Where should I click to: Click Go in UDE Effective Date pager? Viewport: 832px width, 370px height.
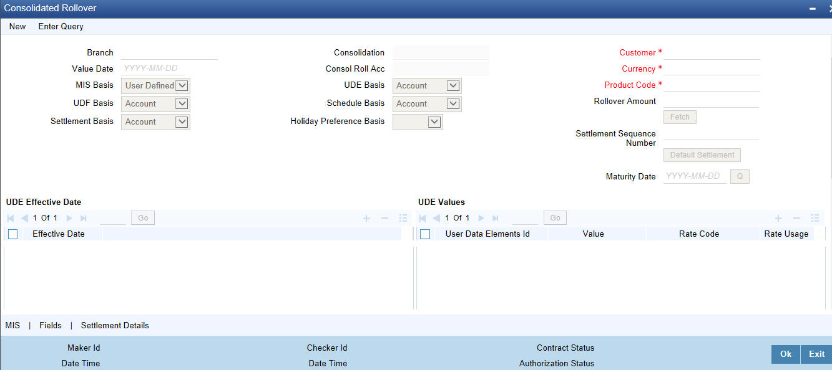click(x=143, y=218)
